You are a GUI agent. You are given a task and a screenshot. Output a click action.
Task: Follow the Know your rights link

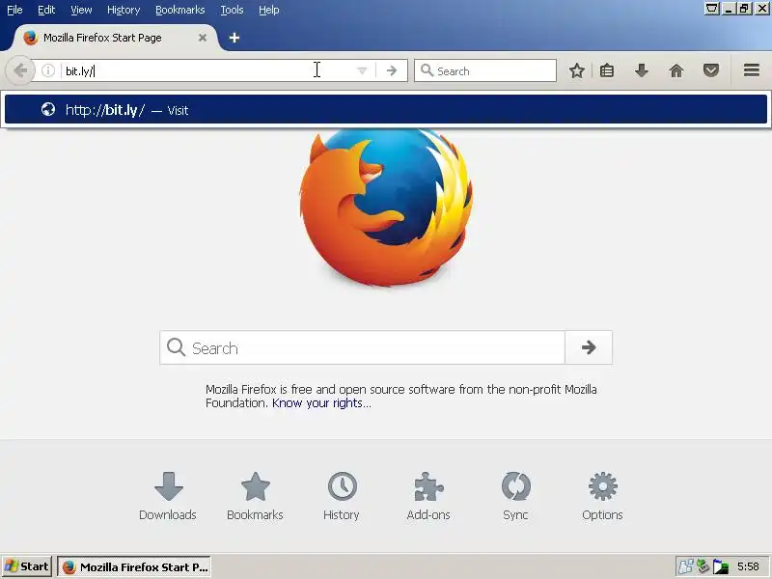click(321, 403)
